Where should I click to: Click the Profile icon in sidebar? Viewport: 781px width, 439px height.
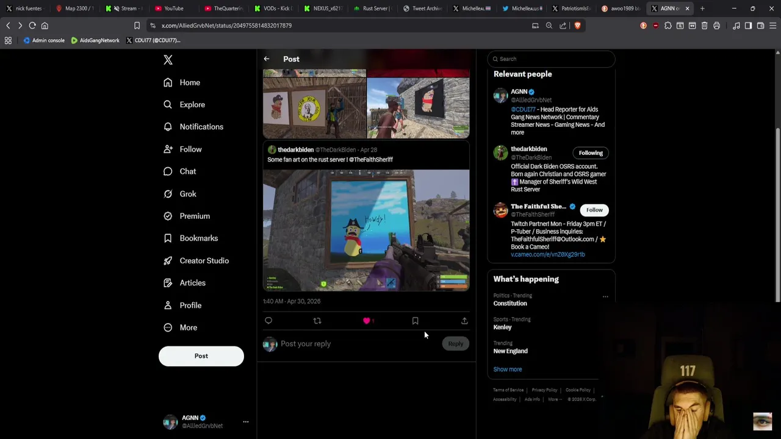click(168, 305)
